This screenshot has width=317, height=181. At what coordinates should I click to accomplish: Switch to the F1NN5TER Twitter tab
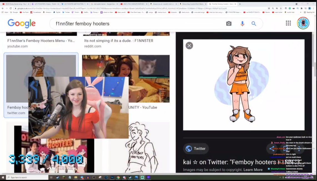75,4
